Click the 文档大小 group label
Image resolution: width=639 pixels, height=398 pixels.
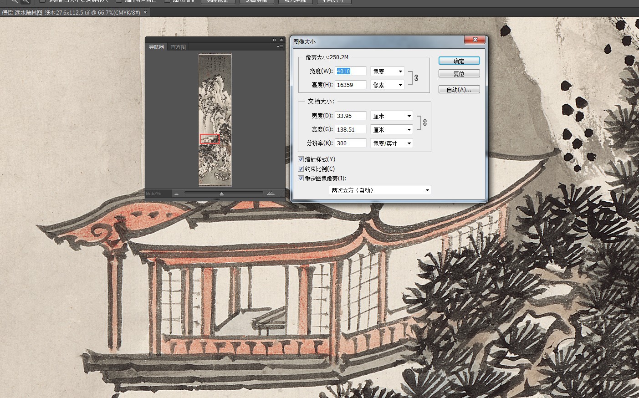321,102
